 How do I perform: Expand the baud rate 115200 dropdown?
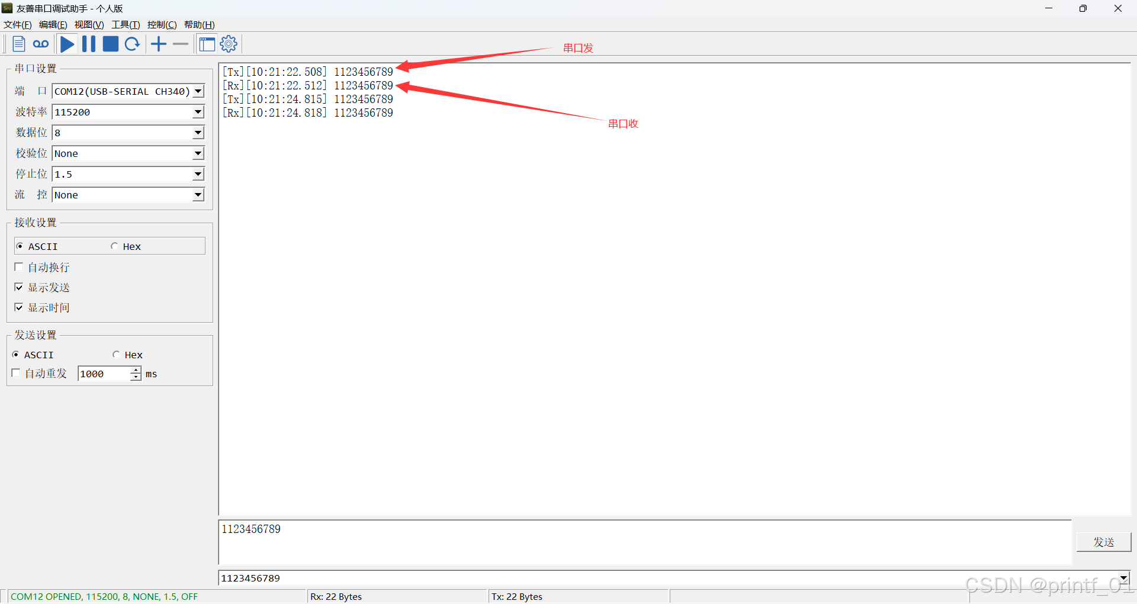[x=198, y=112]
